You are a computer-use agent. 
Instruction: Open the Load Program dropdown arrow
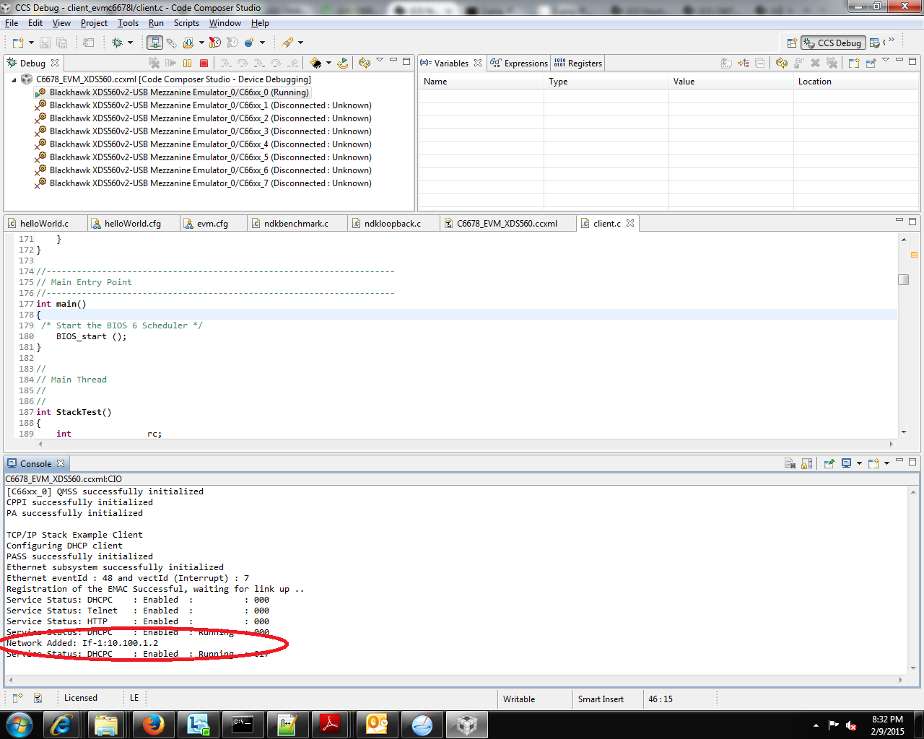(x=201, y=43)
